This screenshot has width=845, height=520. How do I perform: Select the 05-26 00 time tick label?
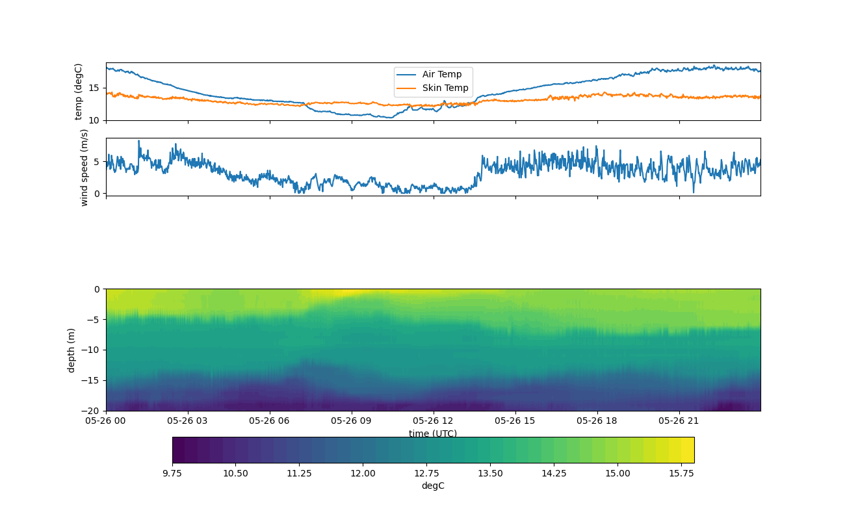[x=106, y=421]
